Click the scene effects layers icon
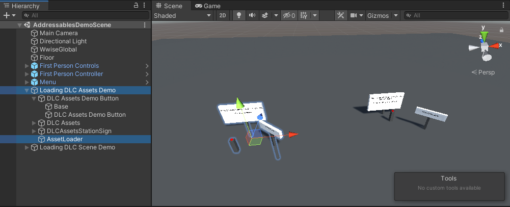This screenshot has width=510, height=207. (x=264, y=15)
